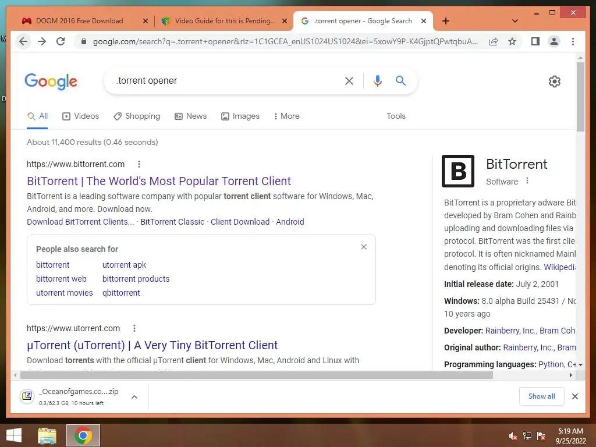
Task: Search for qbittorrent suggestion
Action: [x=121, y=293]
